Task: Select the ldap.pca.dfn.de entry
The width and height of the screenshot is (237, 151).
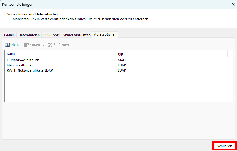Action: click(x=118, y=65)
